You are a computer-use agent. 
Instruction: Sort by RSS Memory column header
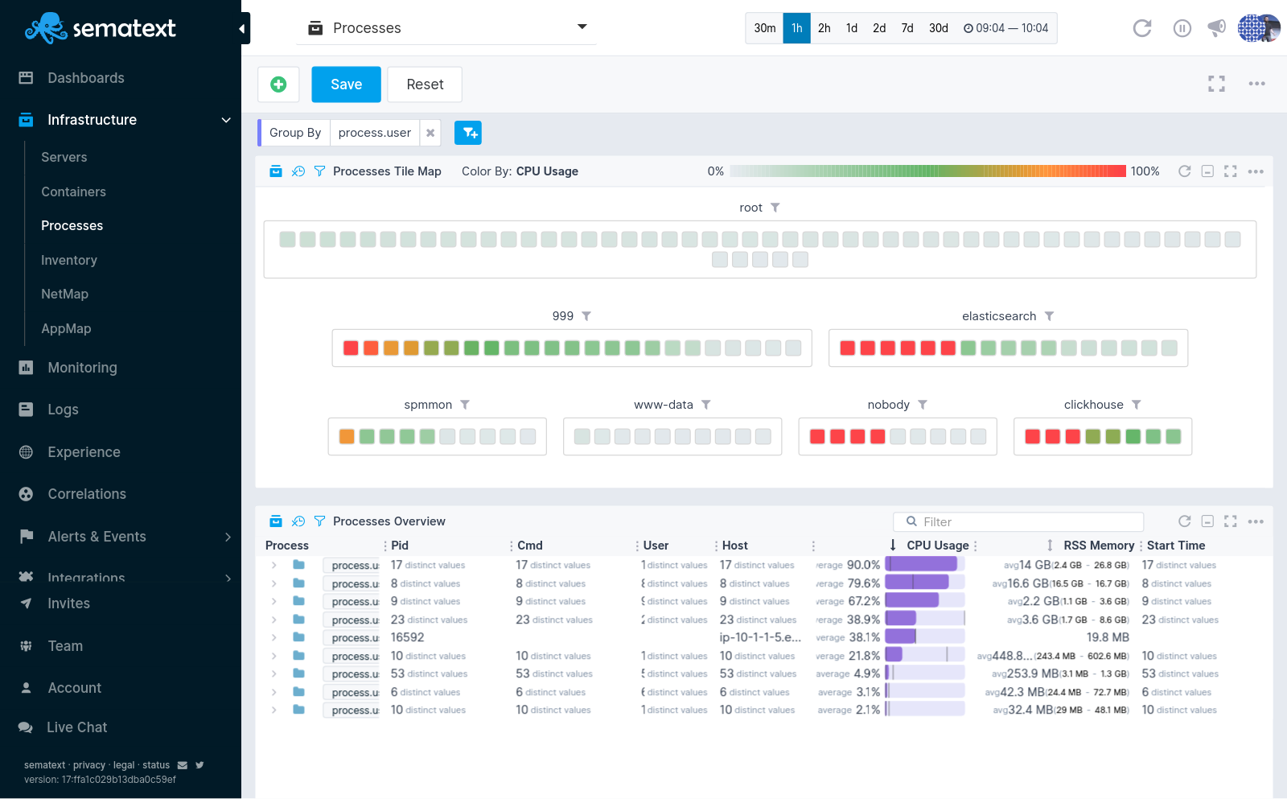click(x=1099, y=546)
